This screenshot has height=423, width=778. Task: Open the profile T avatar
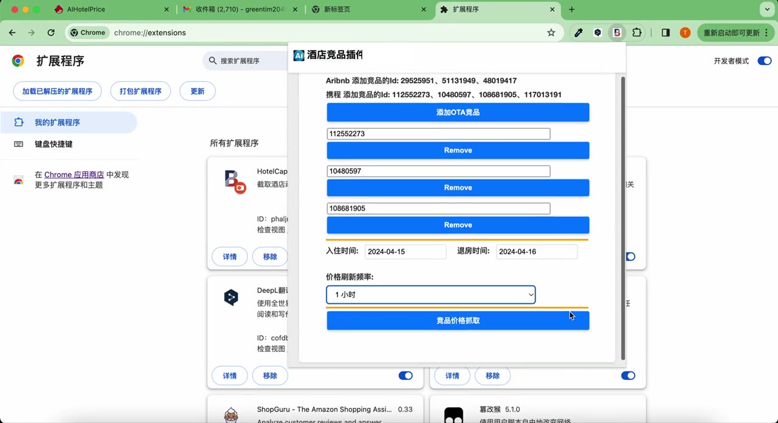tap(685, 33)
